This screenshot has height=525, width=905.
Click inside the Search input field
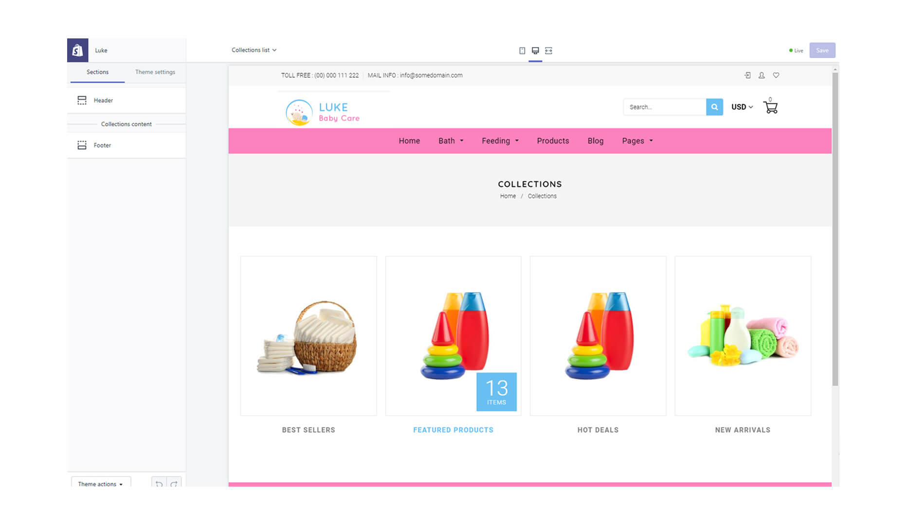[x=665, y=107]
